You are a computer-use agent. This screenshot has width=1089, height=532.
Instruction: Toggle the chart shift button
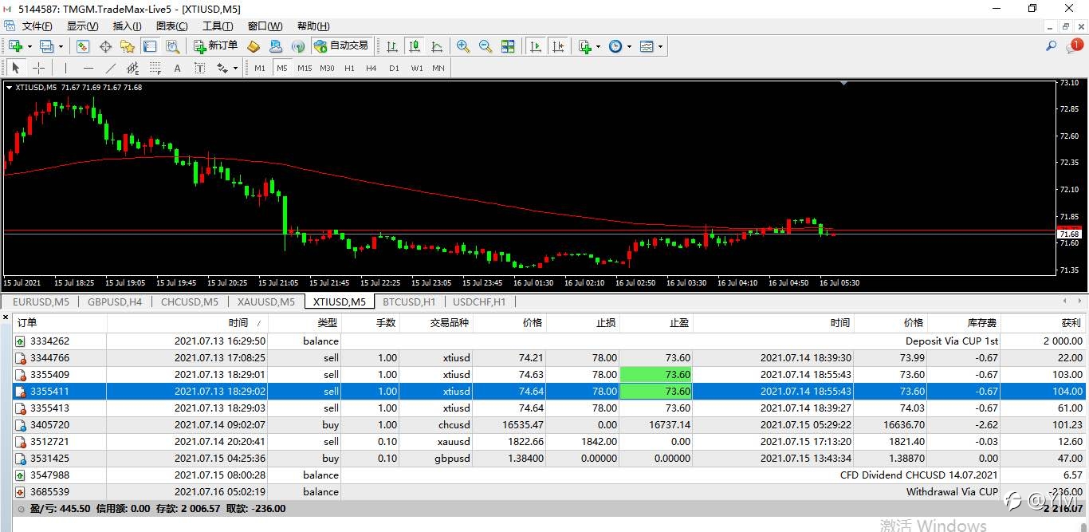[x=558, y=46]
